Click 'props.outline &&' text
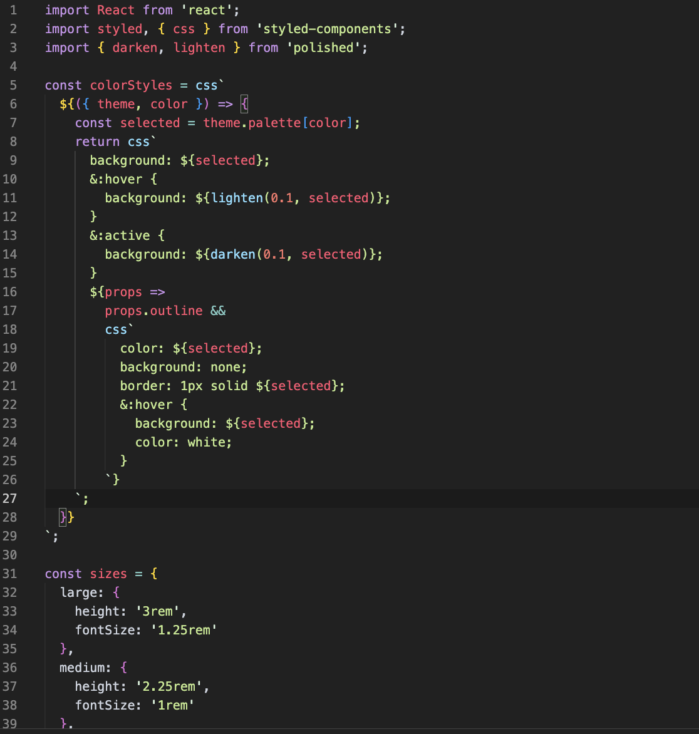699x734 pixels. point(165,311)
